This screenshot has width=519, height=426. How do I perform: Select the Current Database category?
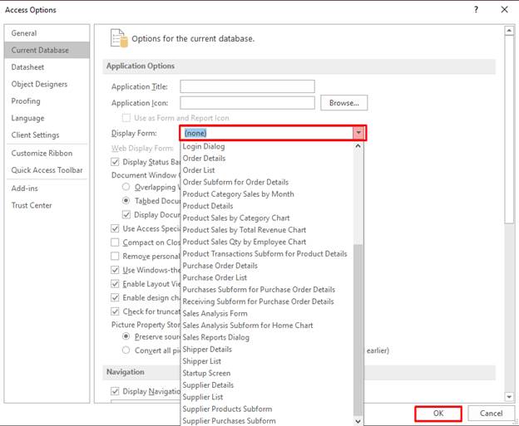click(x=47, y=50)
